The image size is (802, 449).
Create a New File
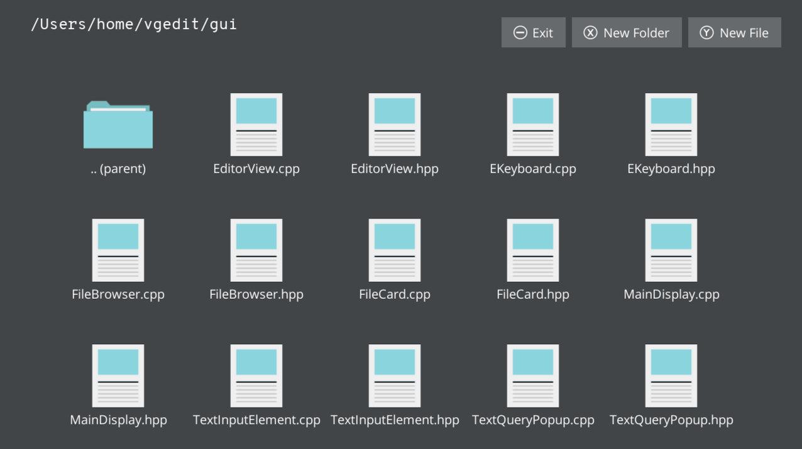click(734, 32)
